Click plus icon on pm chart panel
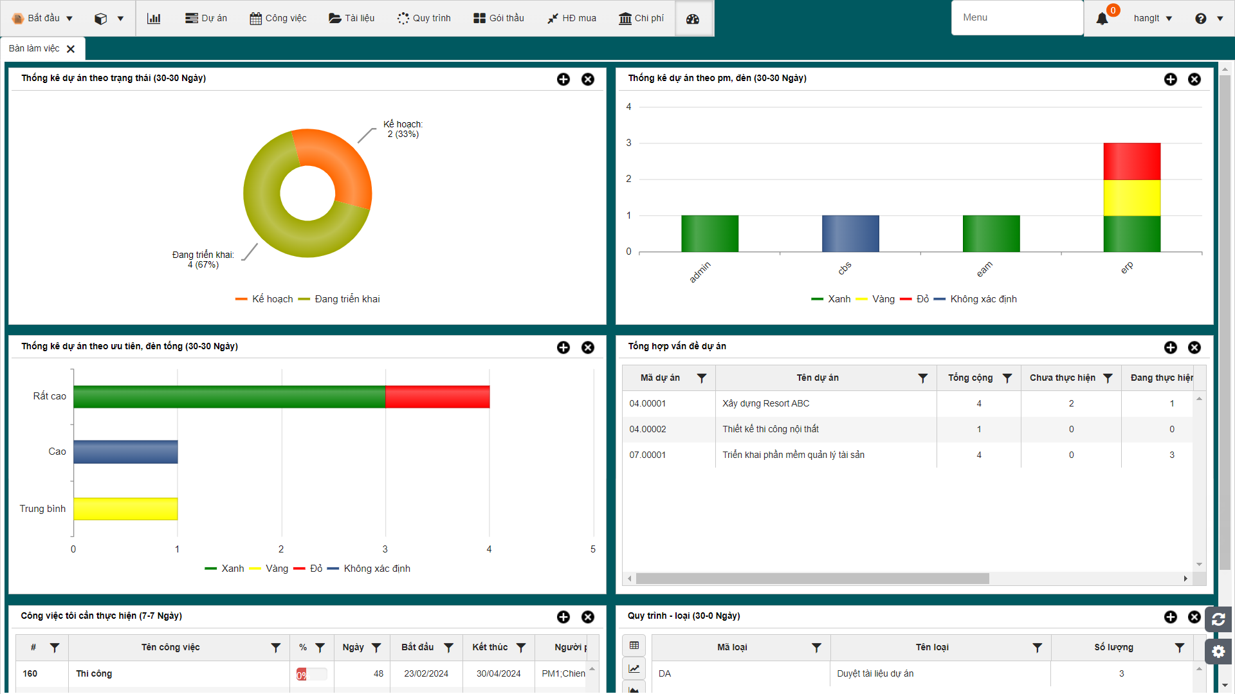Screen dimensions: 1235x694 [1171, 79]
